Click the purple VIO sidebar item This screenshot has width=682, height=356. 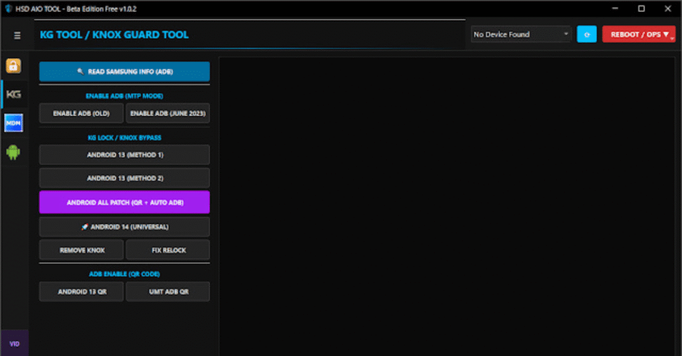click(x=15, y=343)
